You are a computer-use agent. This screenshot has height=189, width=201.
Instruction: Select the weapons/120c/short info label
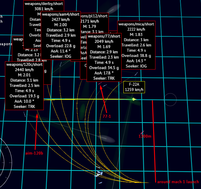(24, 86)
